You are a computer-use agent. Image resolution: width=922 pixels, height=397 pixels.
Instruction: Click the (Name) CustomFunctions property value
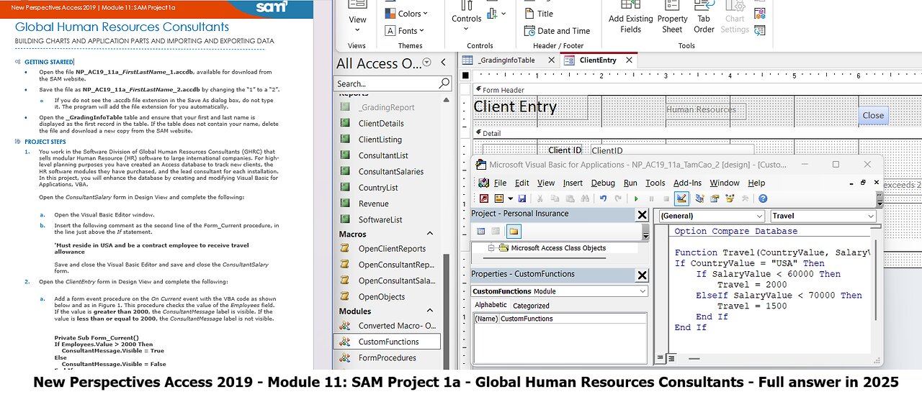click(573, 319)
